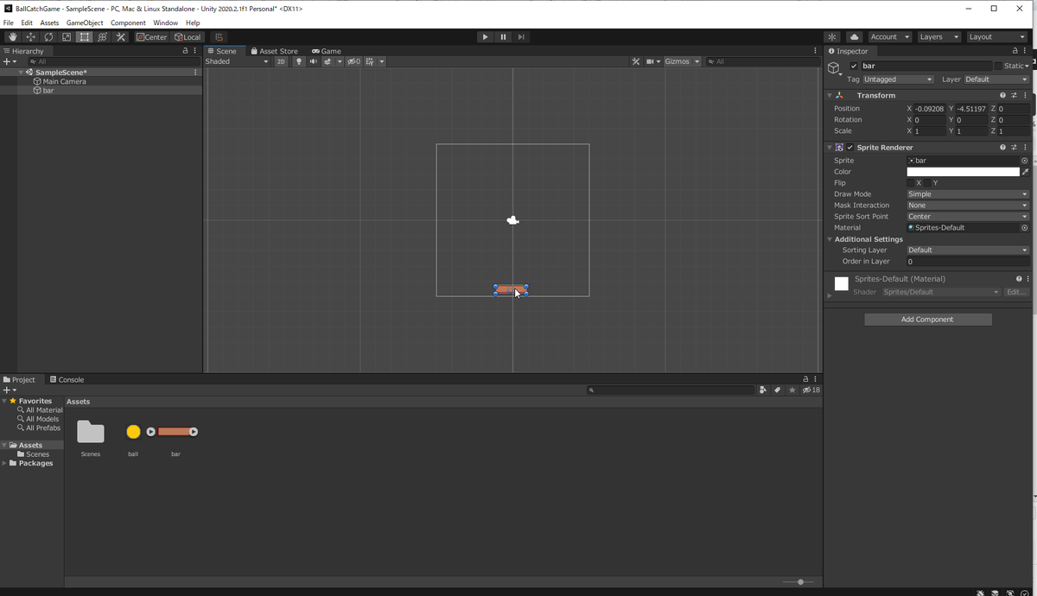Open the Layers dropdown in toolbar
The height and width of the screenshot is (596, 1037).
pyautogui.click(x=938, y=37)
